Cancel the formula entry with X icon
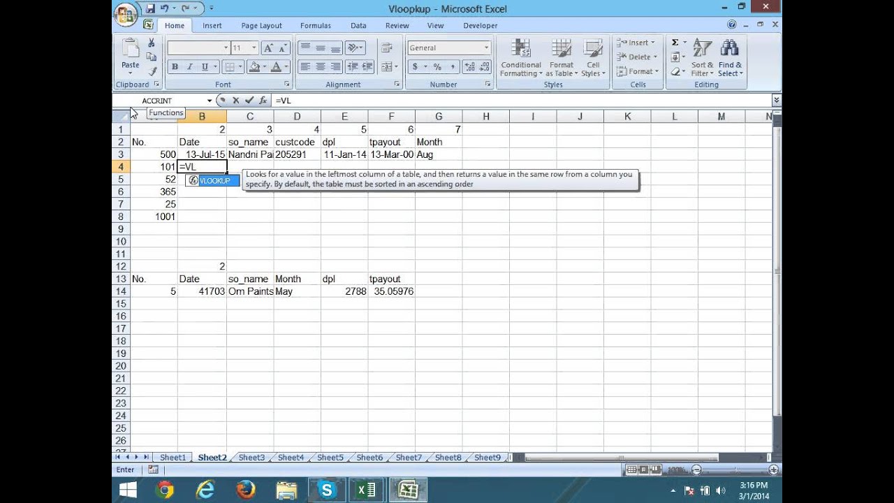 point(236,101)
